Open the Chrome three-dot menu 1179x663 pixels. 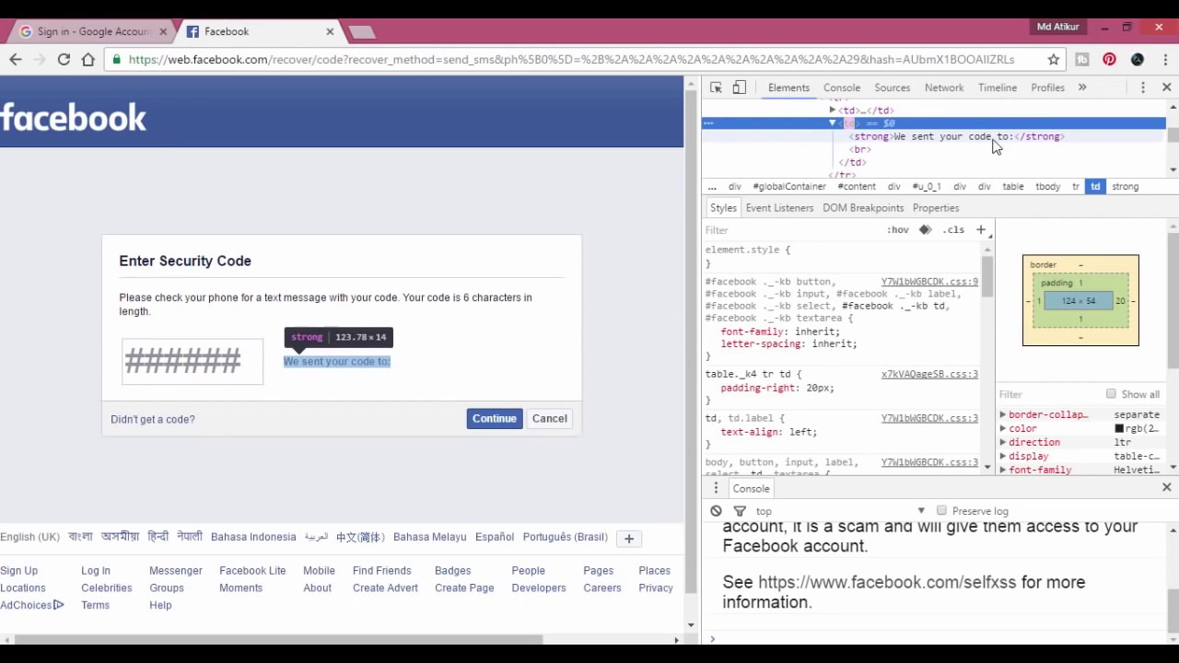click(x=1164, y=59)
